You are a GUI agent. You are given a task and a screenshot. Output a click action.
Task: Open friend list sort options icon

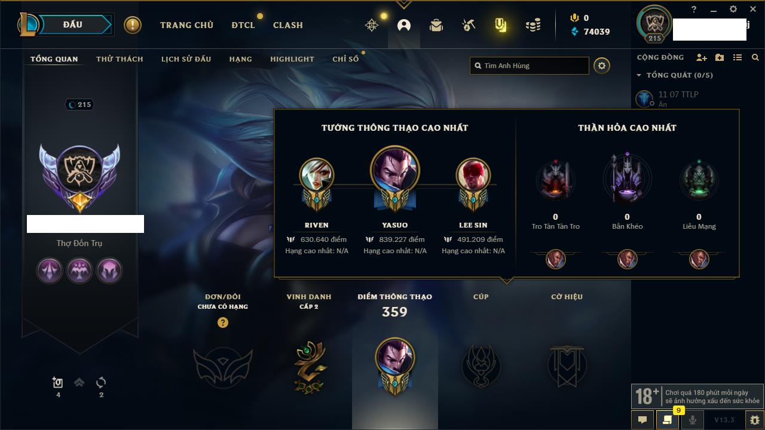[x=738, y=57]
